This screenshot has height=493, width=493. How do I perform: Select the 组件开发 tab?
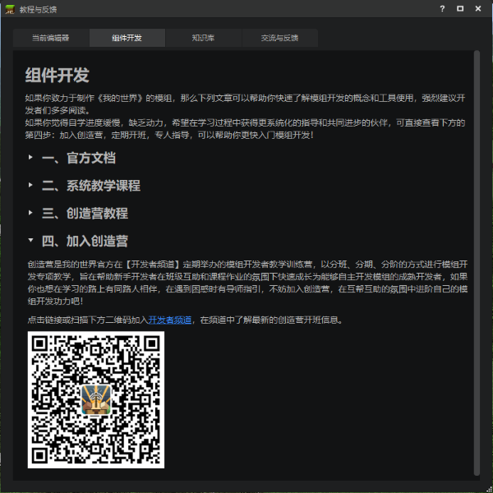point(127,38)
